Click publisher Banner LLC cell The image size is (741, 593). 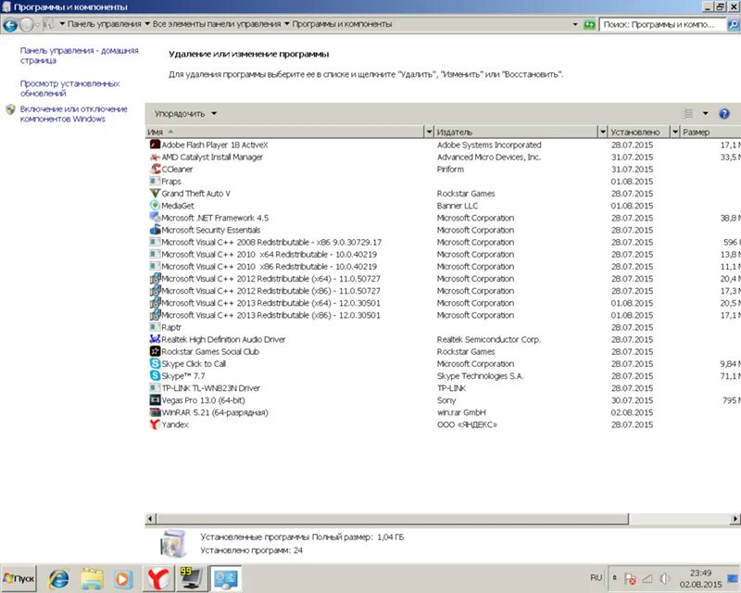point(457,206)
